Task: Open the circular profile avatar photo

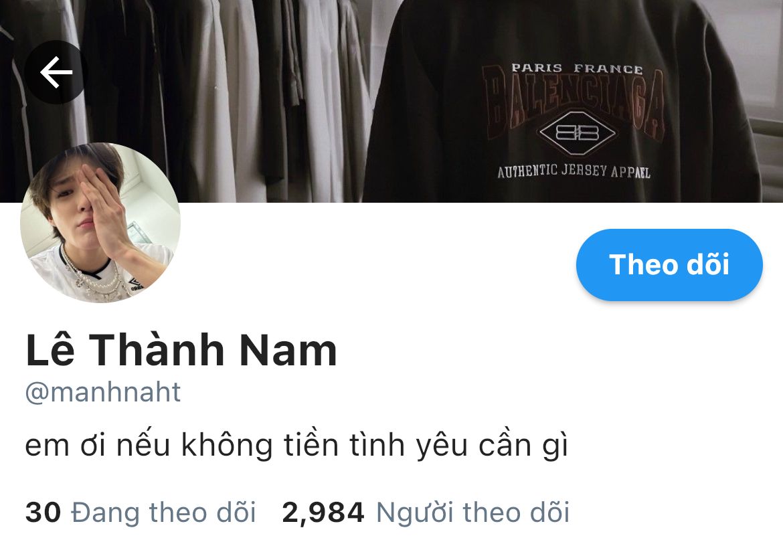Action: [100, 223]
